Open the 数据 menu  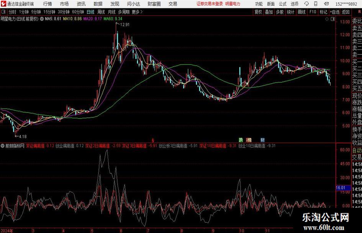pos(98,4)
